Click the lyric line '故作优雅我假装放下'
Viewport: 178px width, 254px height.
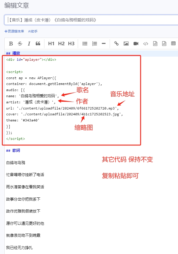[23, 211]
